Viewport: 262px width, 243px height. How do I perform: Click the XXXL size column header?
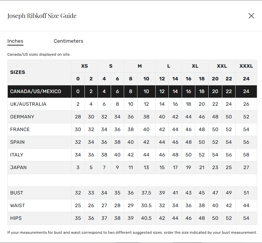pyautogui.click(x=246, y=66)
